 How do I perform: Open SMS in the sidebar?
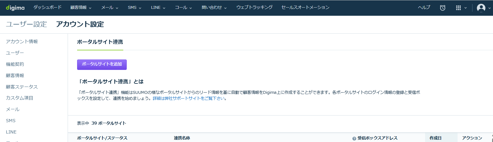tap(10, 121)
